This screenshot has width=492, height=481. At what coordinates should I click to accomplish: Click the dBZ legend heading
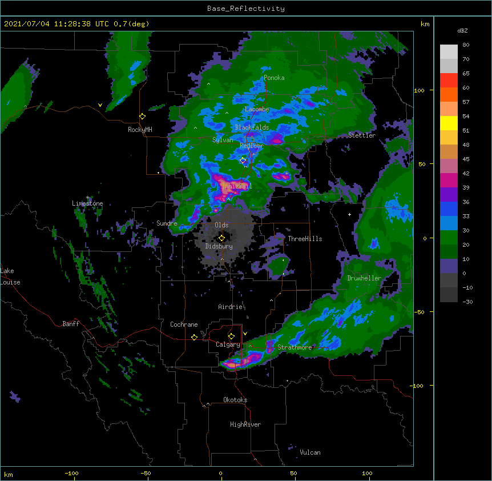(x=462, y=31)
